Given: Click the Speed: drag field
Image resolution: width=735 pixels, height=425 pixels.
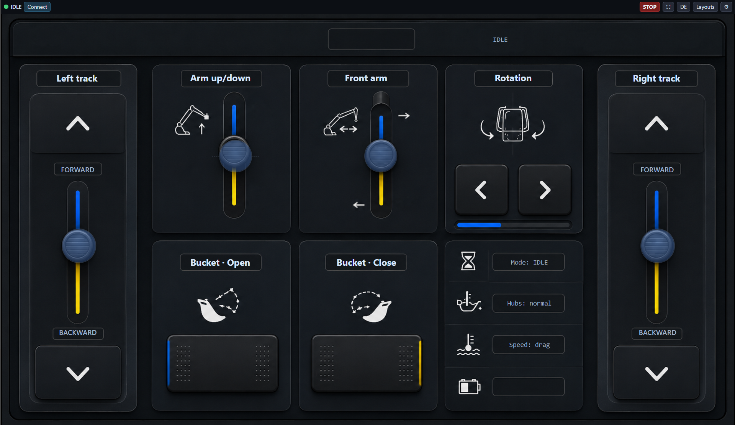Looking at the screenshot, I should [529, 345].
